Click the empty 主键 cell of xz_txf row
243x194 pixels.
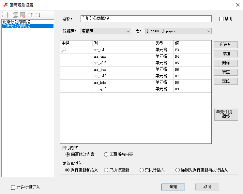[77, 56]
